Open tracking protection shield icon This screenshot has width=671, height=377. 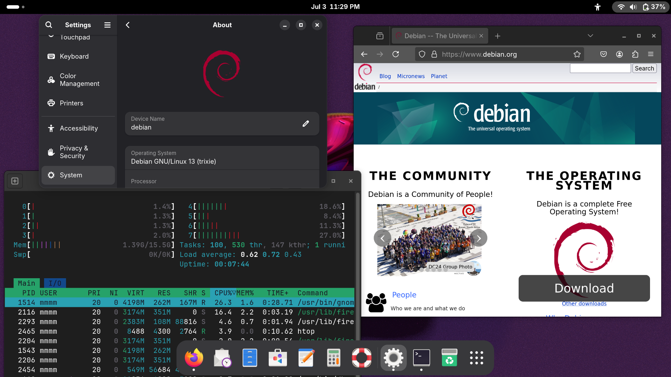422,54
